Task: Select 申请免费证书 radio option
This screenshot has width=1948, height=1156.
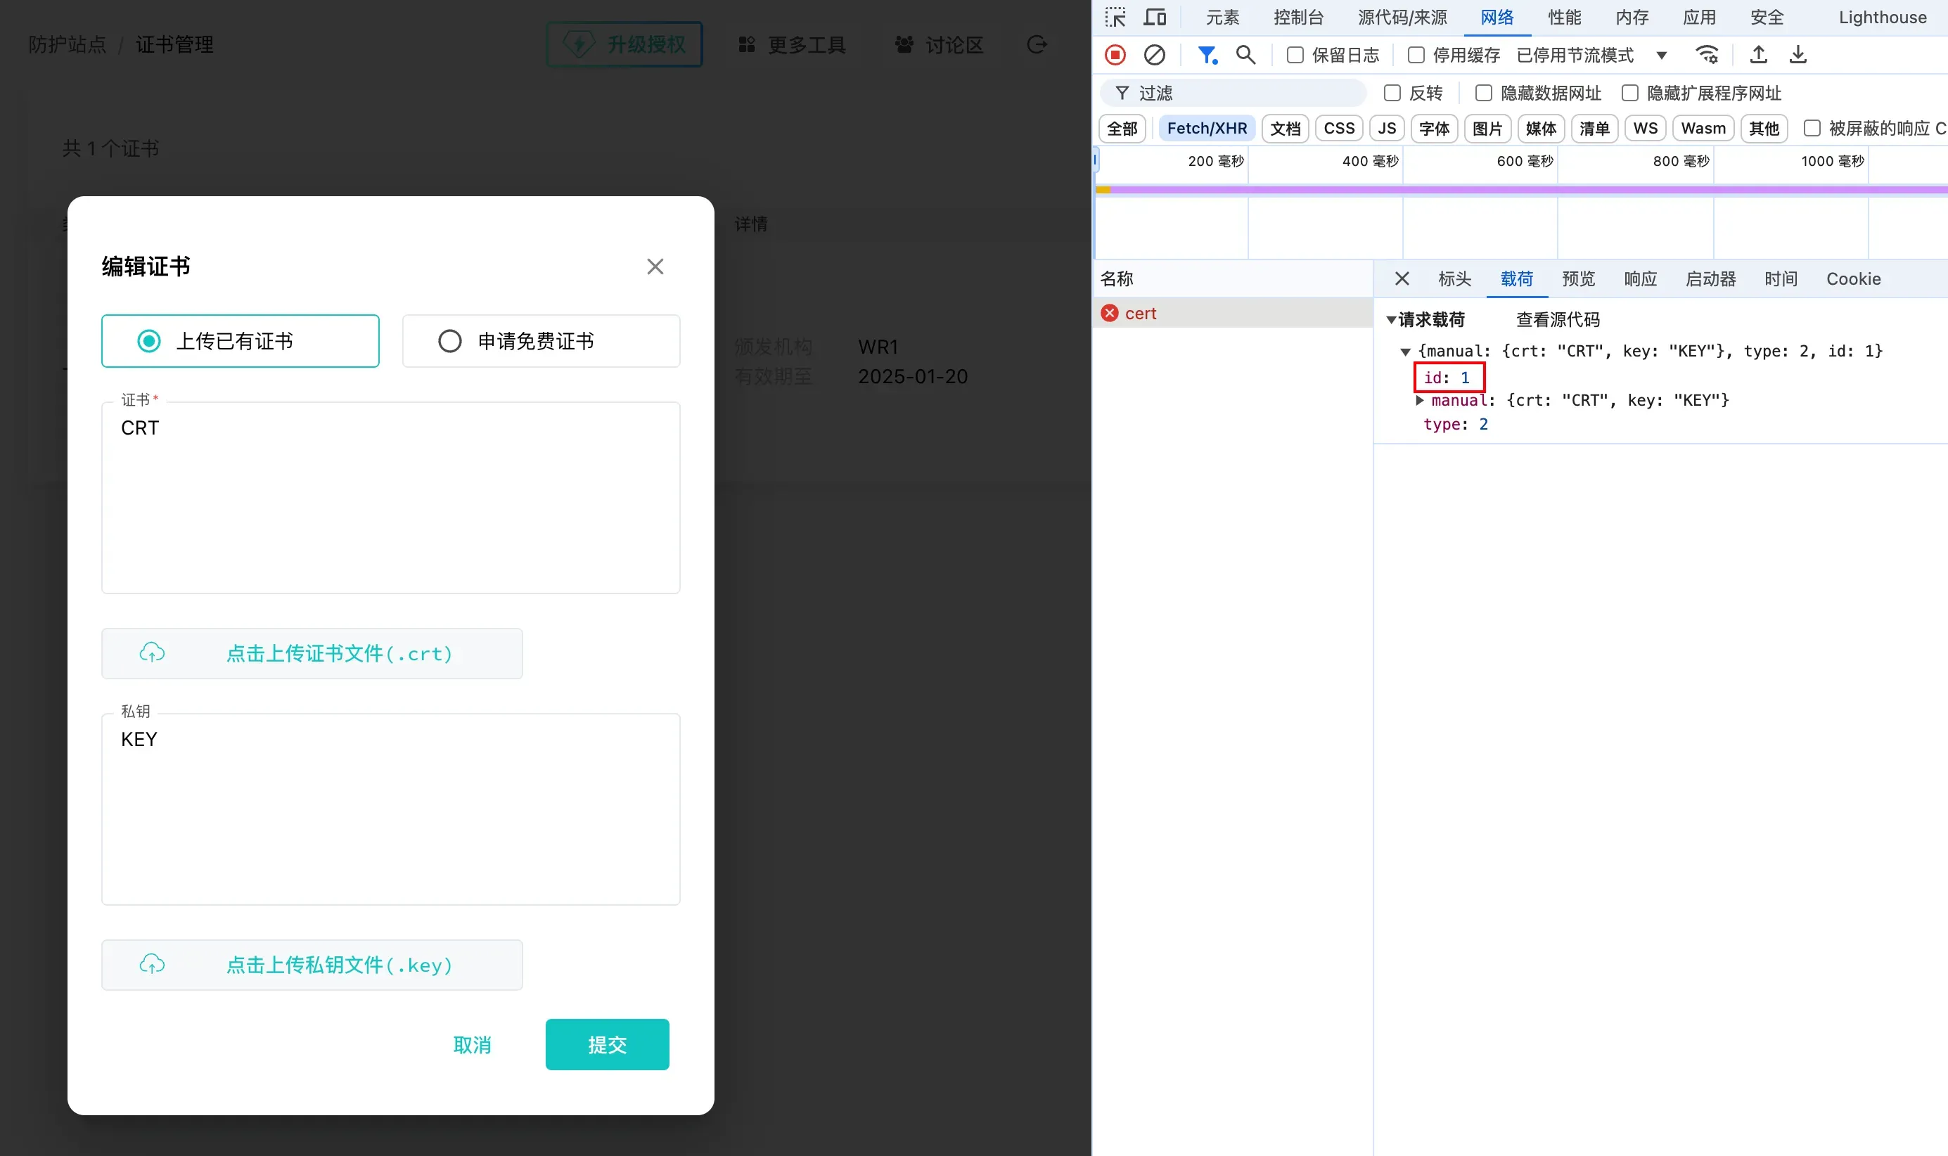Action: tap(449, 341)
